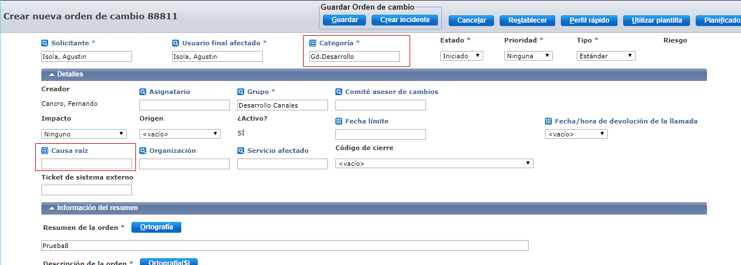The height and width of the screenshot is (265, 741).
Task: Click the Solicitante field with Isola, Agustin
Action: click(87, 57)
